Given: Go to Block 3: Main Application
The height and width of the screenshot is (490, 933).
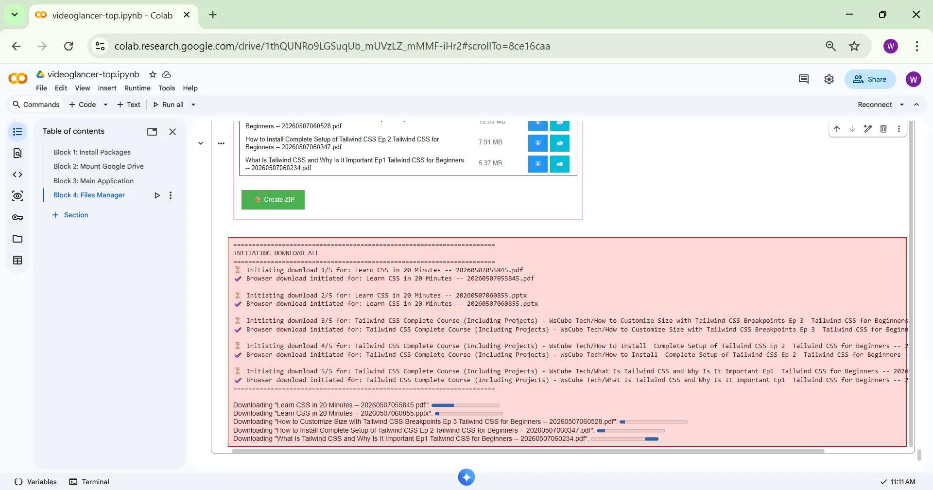Looking at the screenshot, I should (93, 181).
